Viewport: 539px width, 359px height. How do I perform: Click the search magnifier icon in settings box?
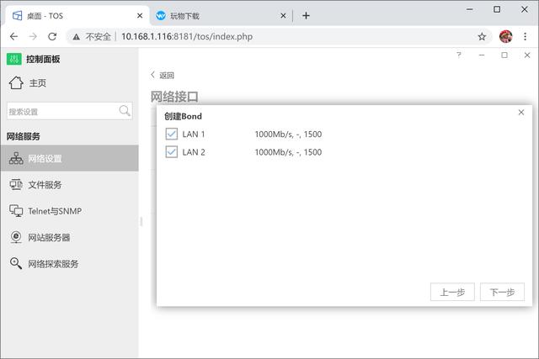click(125, 111)
